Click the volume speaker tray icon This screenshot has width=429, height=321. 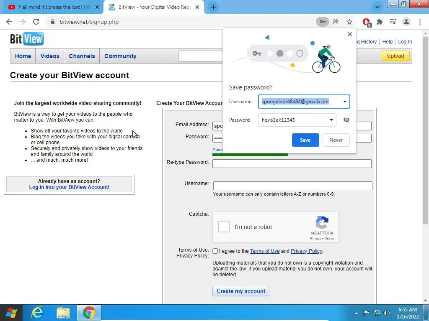(x=387, y=313)
